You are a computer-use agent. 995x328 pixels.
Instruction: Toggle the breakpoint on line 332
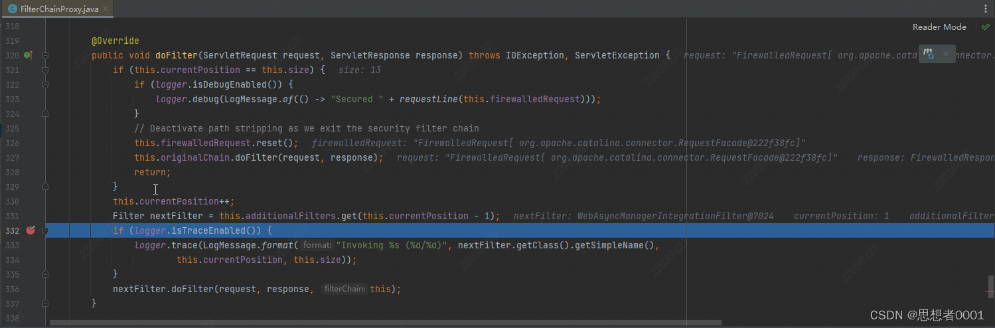point(30,230)
